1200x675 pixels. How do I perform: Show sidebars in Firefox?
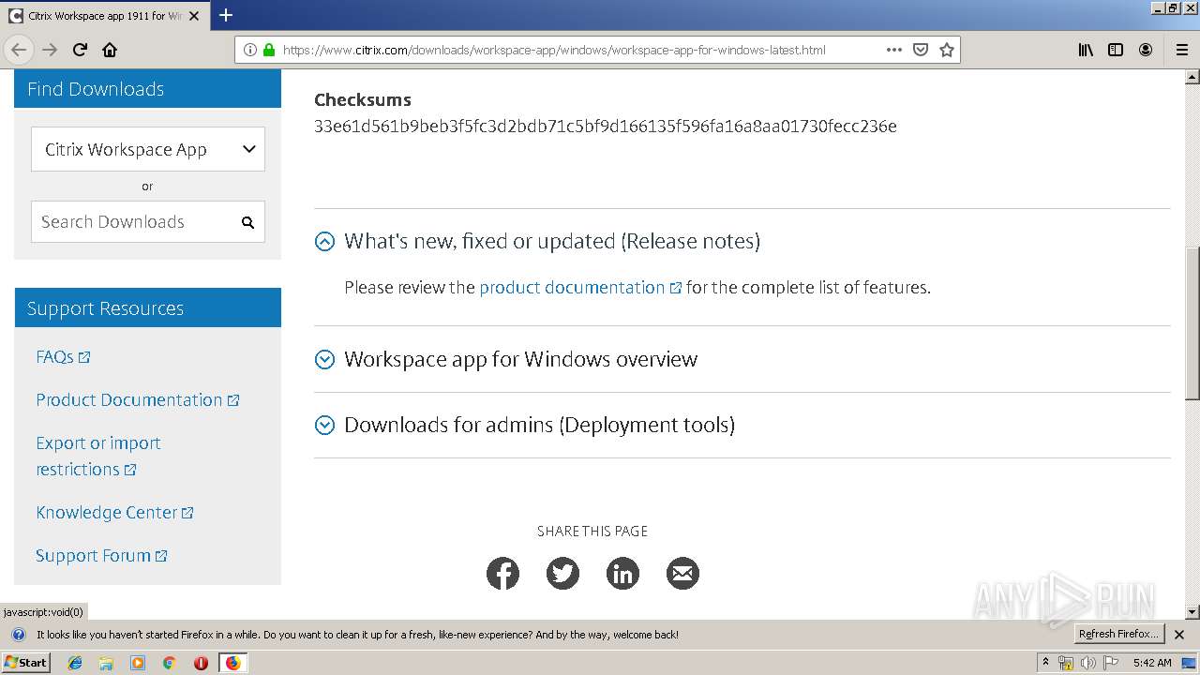pyautogui.click(x=1116, y=50)
